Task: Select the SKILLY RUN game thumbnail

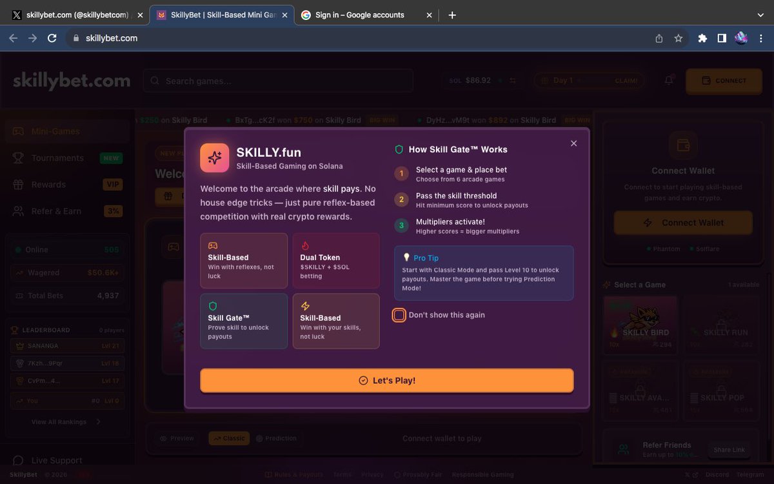Action: click(x=721, y=324)
